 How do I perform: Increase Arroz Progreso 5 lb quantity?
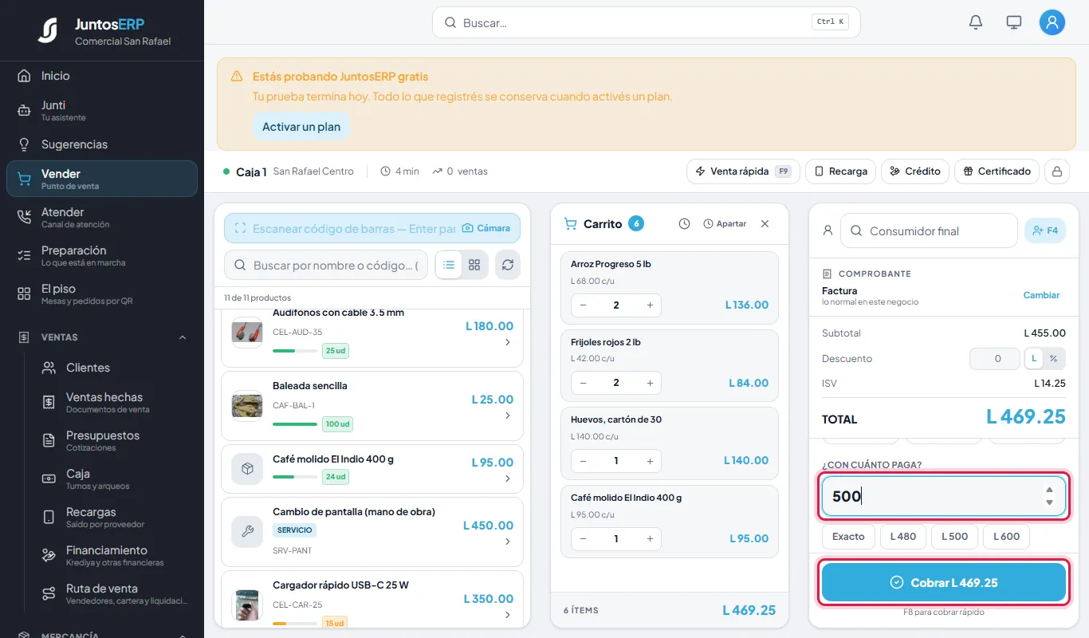[650, 305]
